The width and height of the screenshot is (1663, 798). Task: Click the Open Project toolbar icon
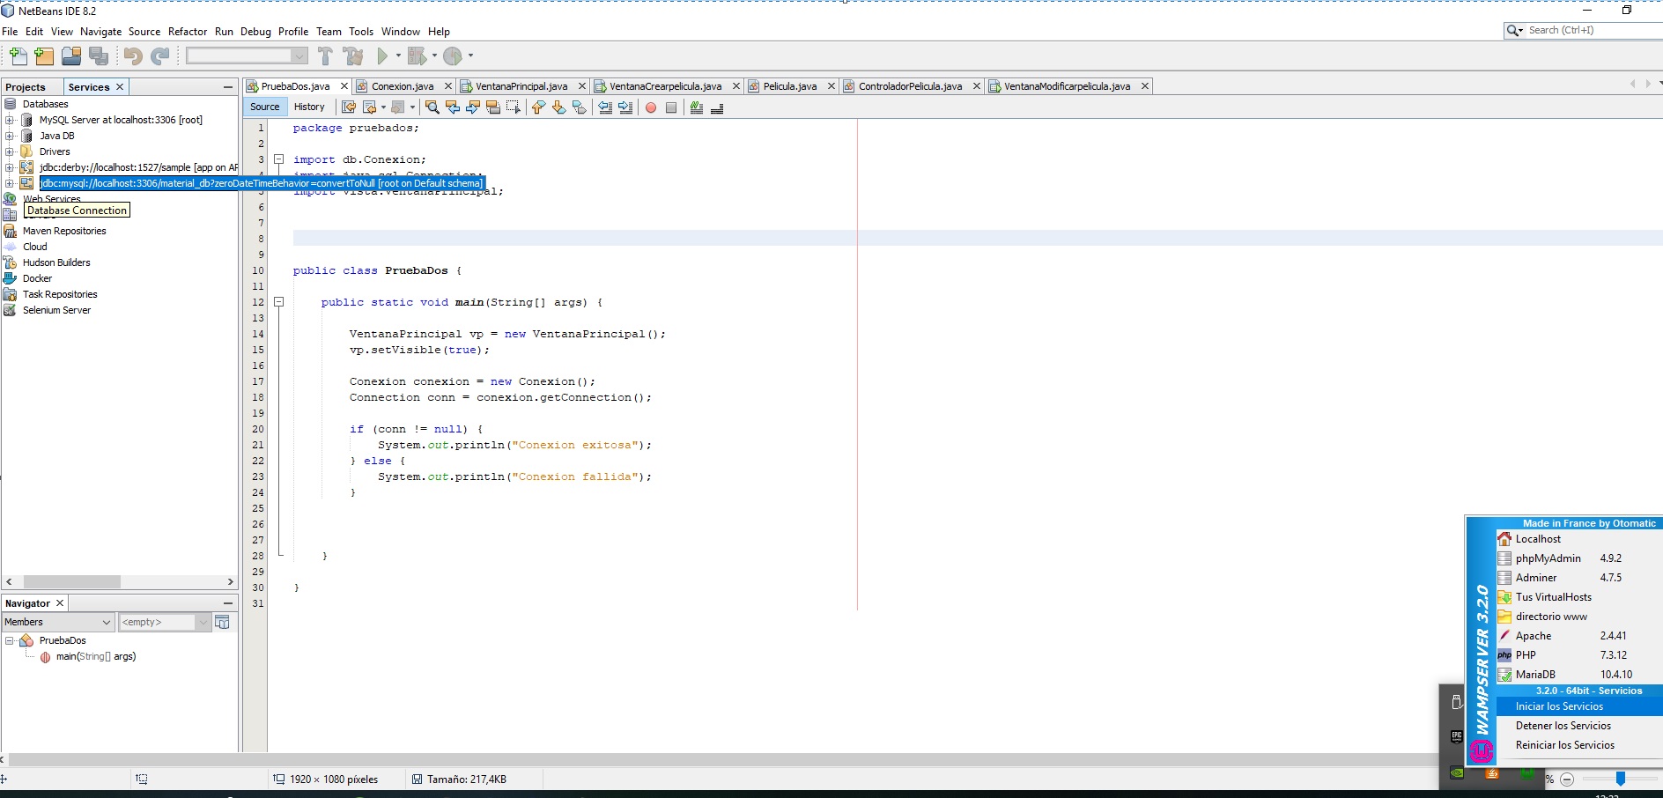point(71,56)
